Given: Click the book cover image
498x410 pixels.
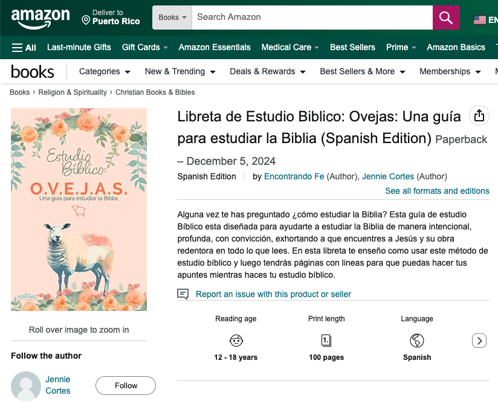Looking at the screenshot, I should click(x=79, y=210).
